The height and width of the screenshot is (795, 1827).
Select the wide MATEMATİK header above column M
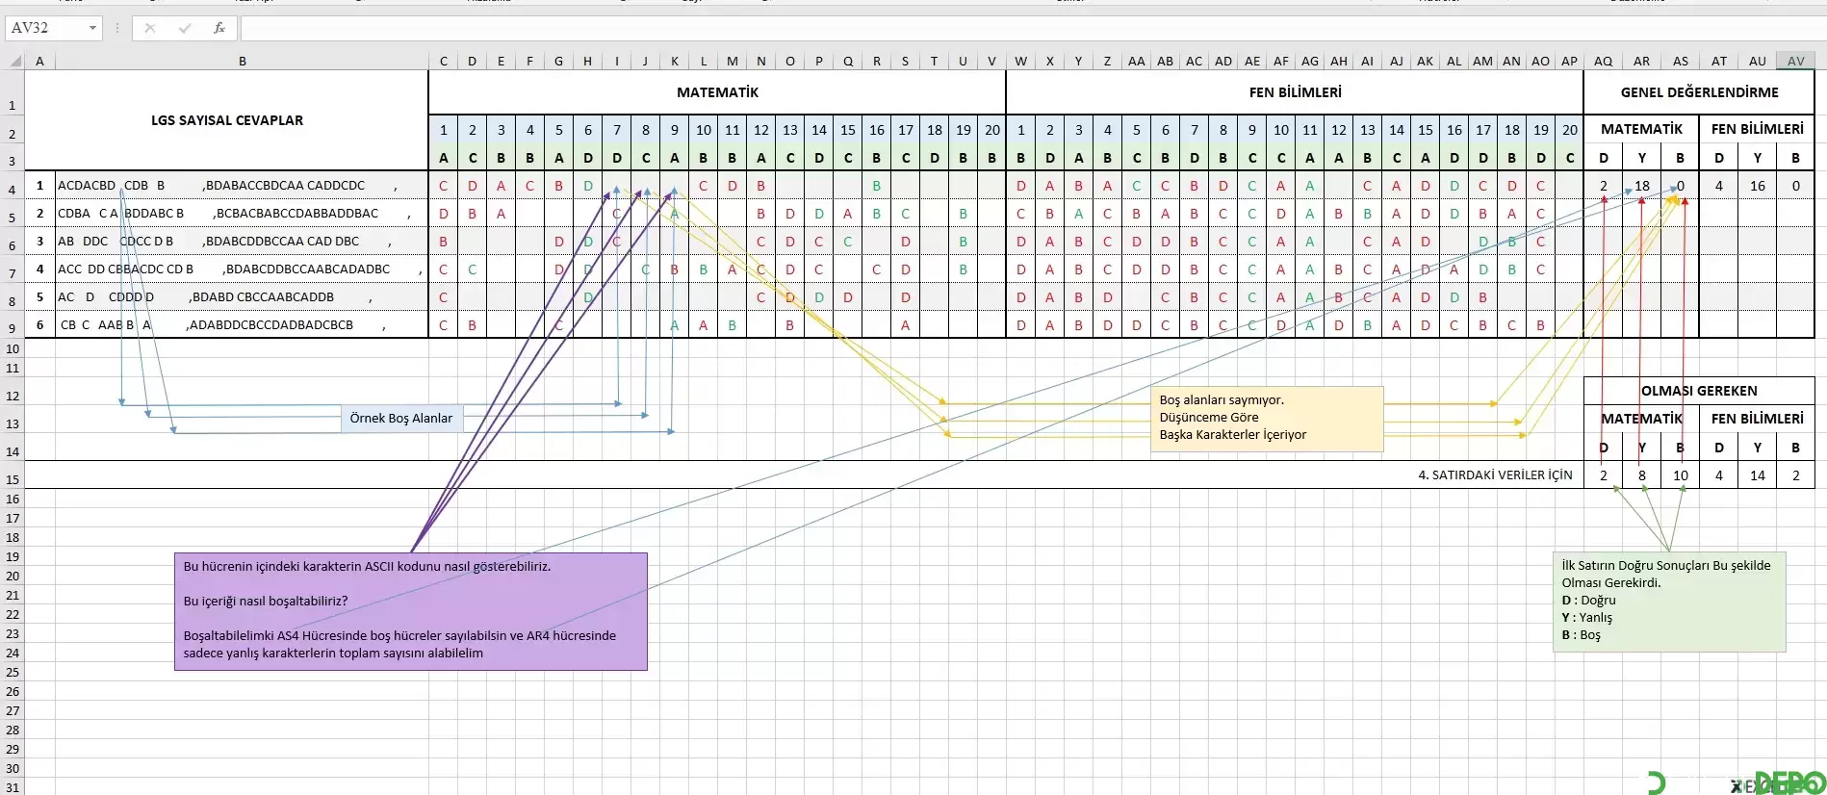click(717, 92)
